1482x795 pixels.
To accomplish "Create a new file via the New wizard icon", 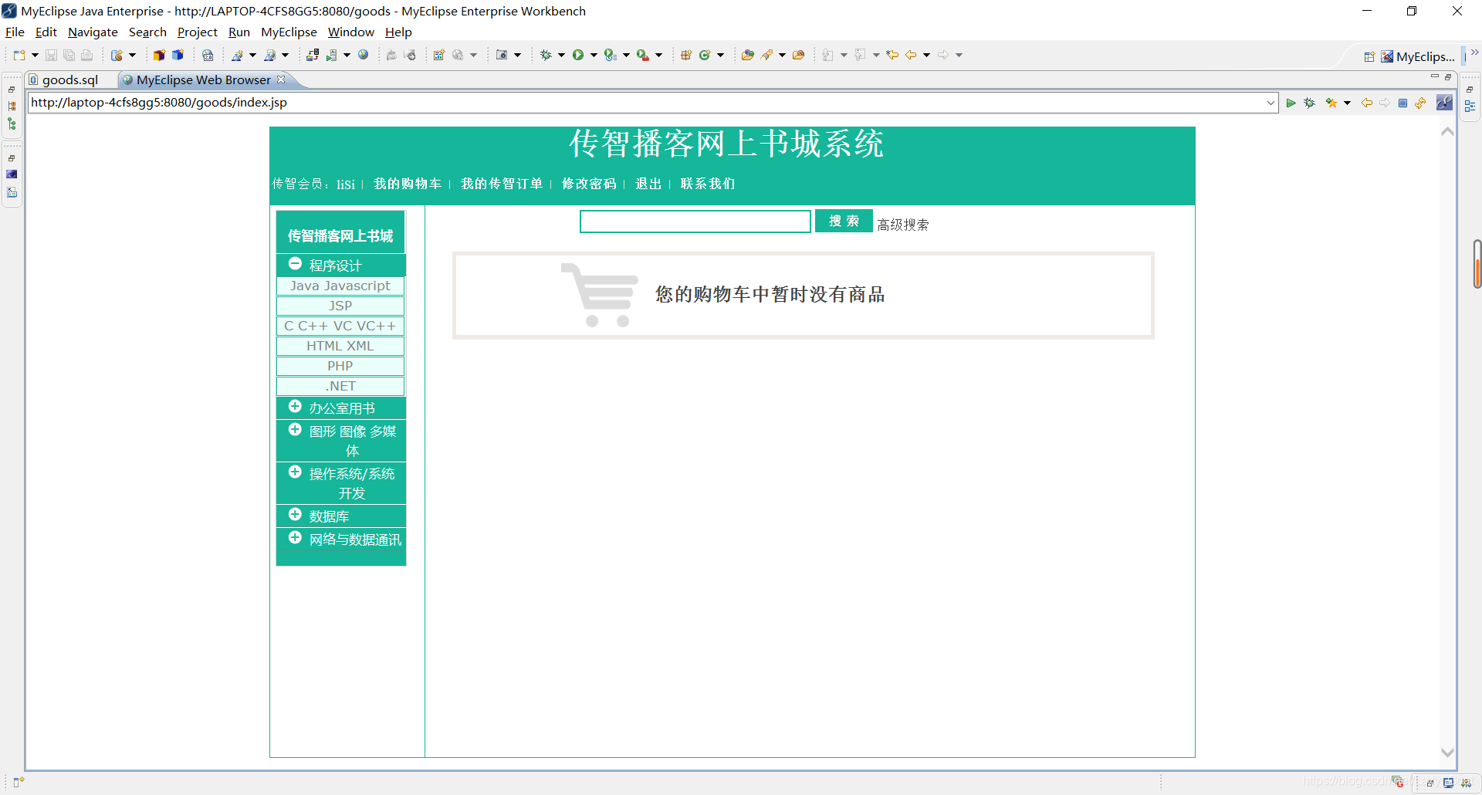I will [19, 55].
